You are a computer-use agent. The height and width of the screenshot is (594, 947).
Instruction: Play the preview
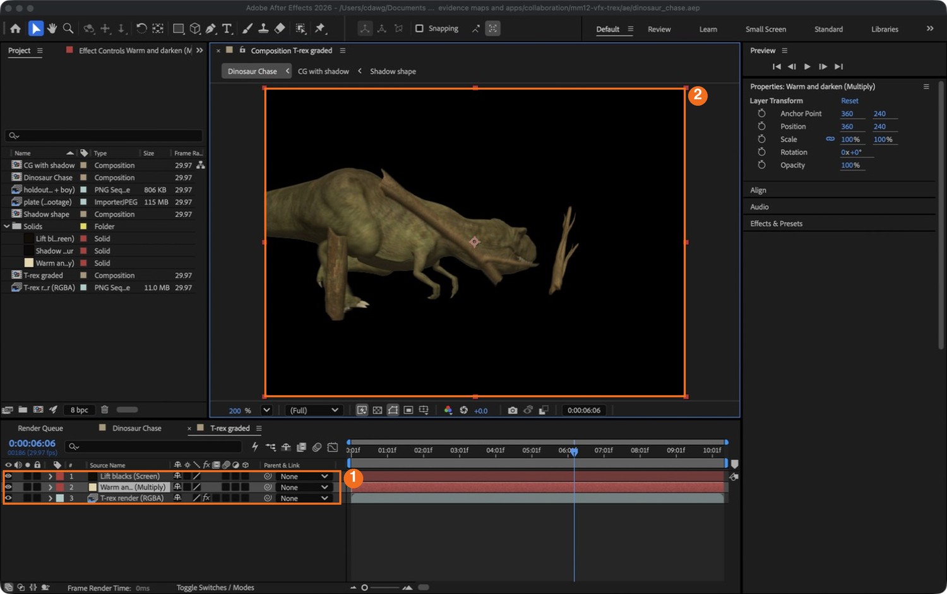click(x=807, y=66)
